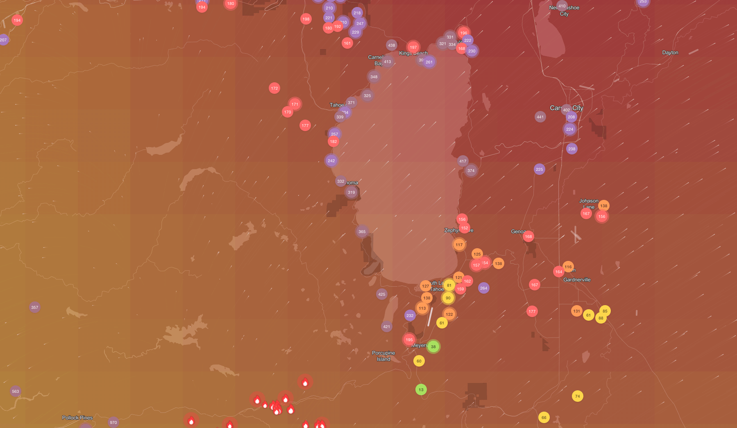Click the red sensor marker reading 172
737x428 pixels.
coord(274,88)
